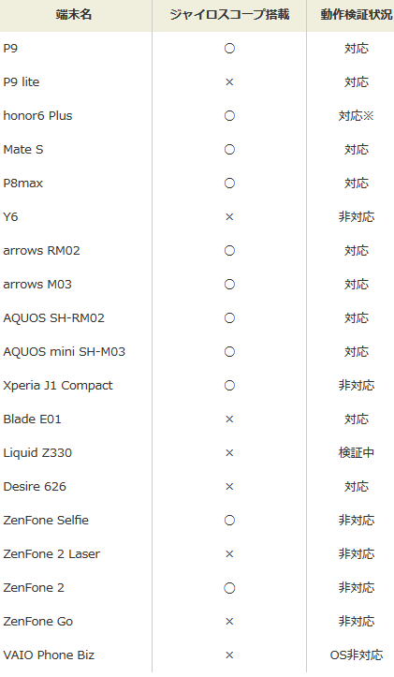Click the 対応※ status for honor6 Plus
This screenshot has height=677, width=394.
tap(357, 116)
